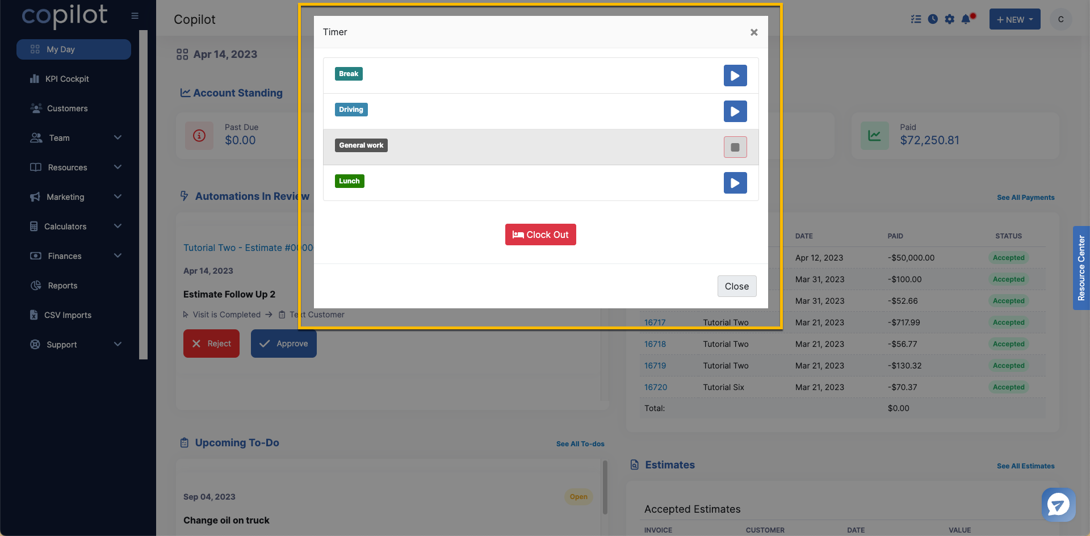This screenshot has height=536, width=1090.
Task: Expand the Support menu chevron
Action: pyautogui.click(x=118, y=344)
